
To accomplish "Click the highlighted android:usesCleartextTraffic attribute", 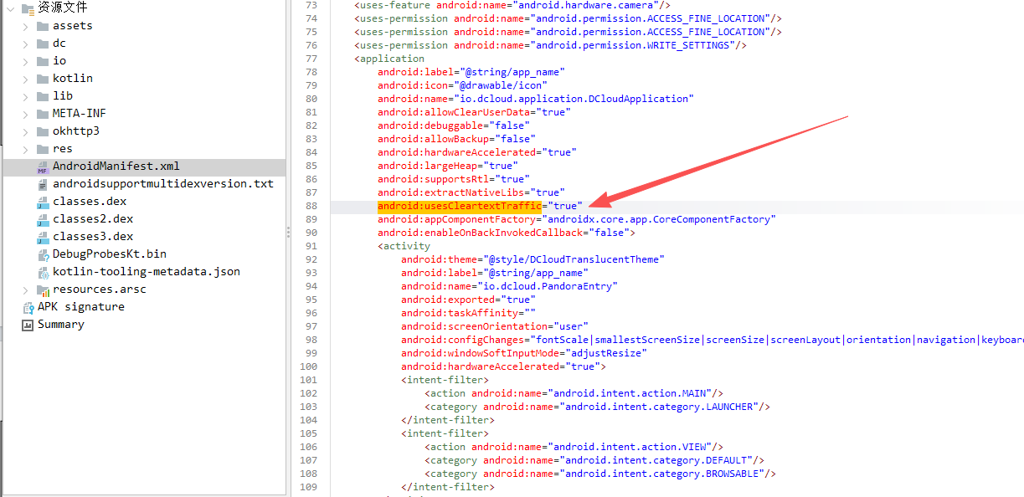I will 460,206.
